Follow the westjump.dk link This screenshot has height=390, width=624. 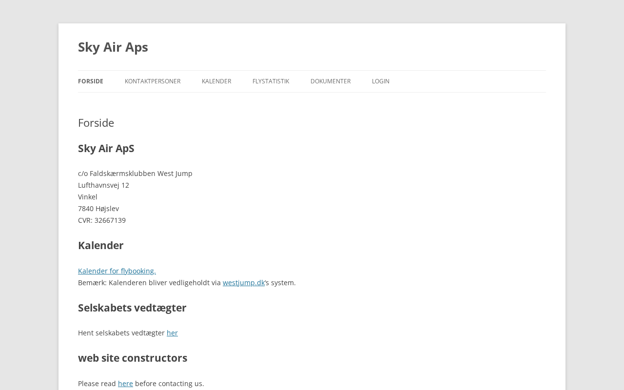pos(244,283)
